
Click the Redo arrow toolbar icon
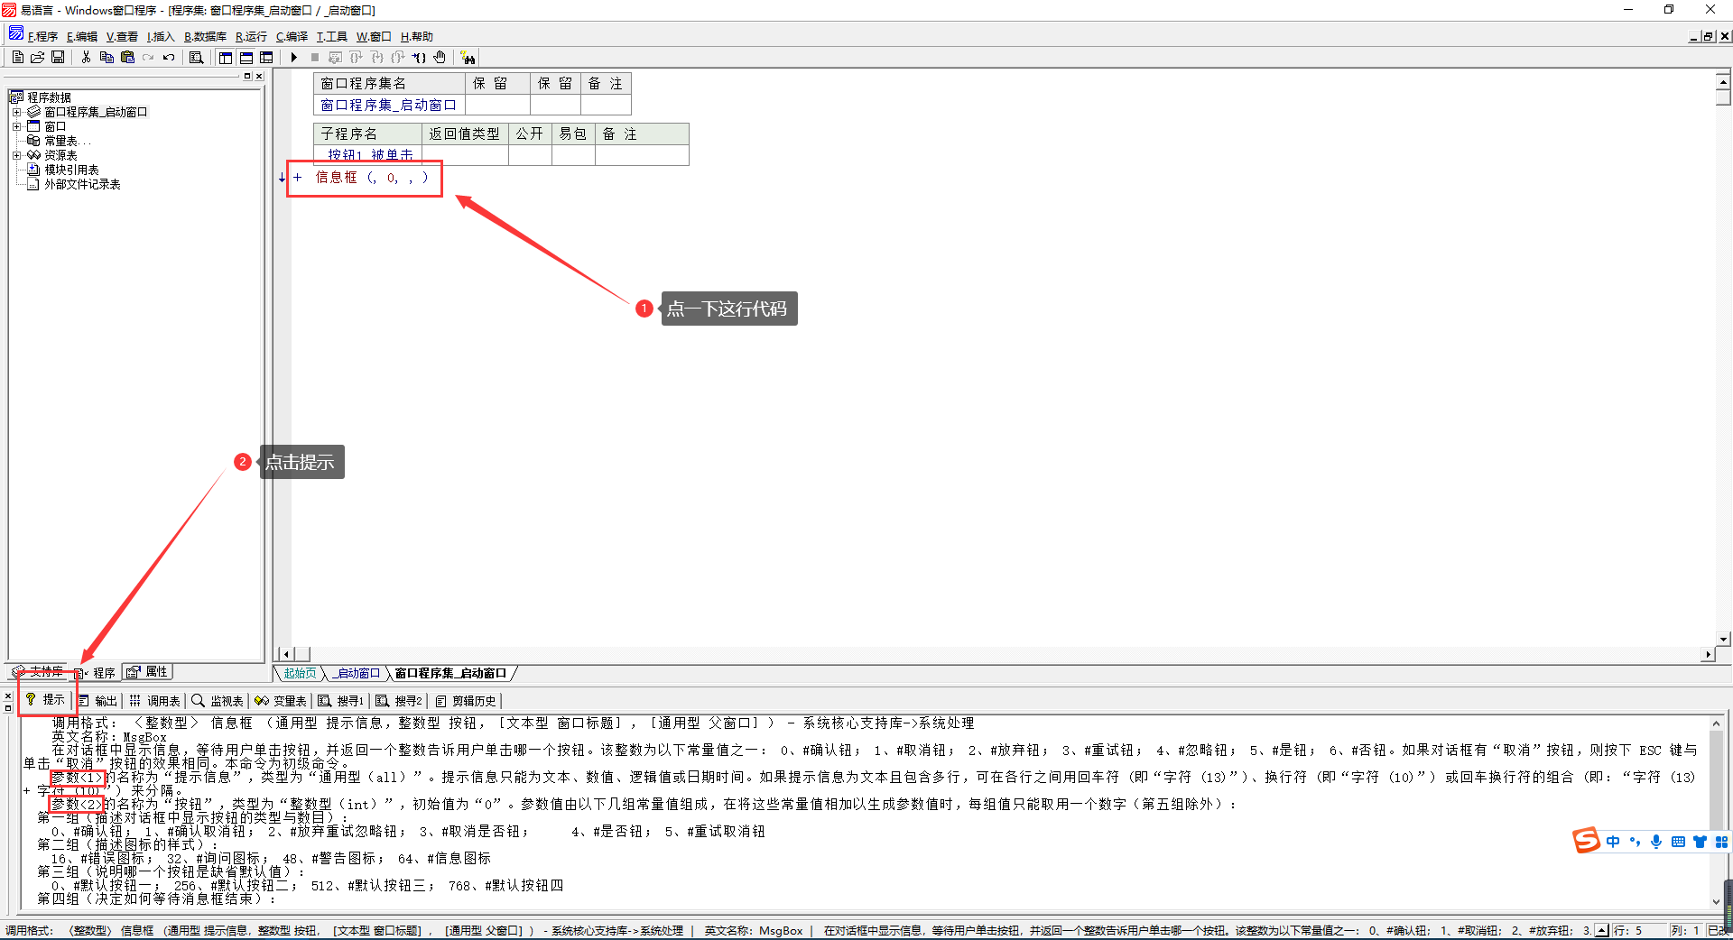[148, 57]
